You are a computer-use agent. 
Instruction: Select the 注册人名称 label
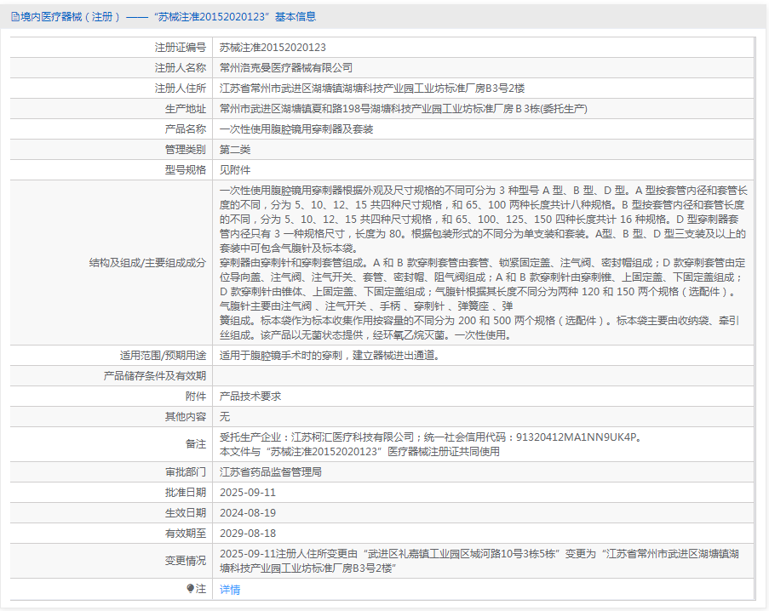tap(181, 67)
